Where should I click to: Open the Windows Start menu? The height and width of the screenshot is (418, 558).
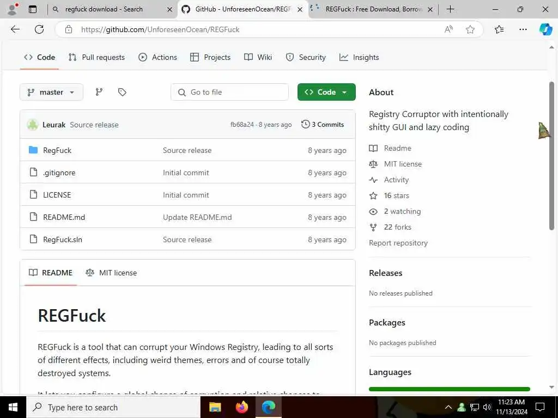(x=13, y=407)
